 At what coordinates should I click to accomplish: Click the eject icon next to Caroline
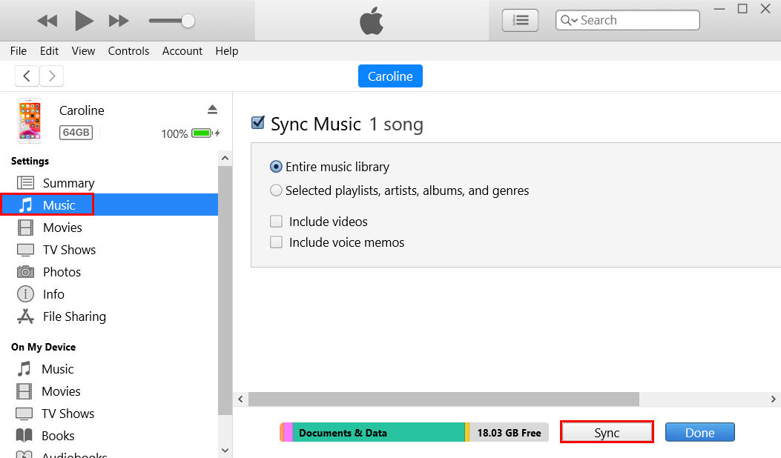point(212,108)
